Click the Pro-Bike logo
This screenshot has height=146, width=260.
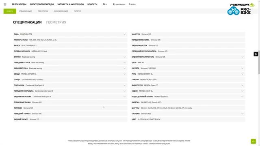(x=239, y=11)
